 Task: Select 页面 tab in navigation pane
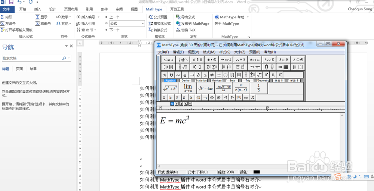click(x=19, y=69)
